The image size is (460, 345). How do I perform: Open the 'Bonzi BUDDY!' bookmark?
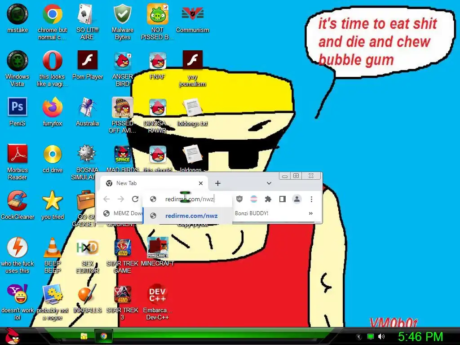pos(252,213)
